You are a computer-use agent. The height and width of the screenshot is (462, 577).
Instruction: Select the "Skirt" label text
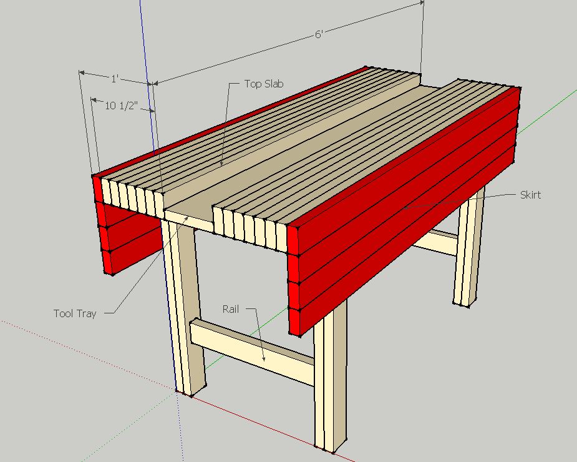pos(530,195)
